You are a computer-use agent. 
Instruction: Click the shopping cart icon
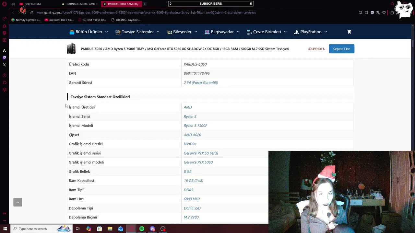(349, 32)
